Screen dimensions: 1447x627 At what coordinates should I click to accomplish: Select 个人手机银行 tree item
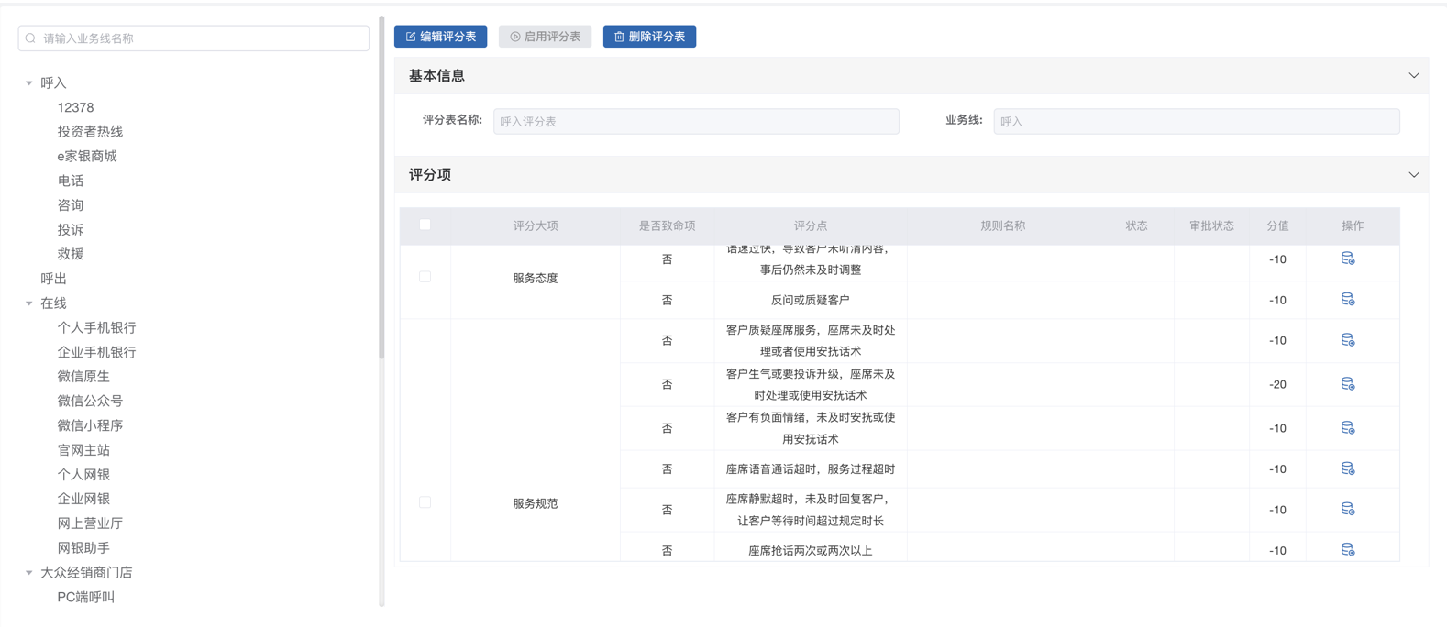[96, 327]
